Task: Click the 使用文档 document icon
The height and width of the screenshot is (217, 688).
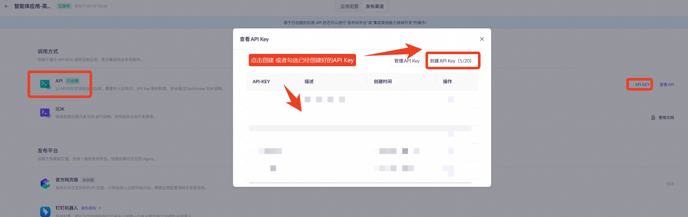Action: coord(653,118)
